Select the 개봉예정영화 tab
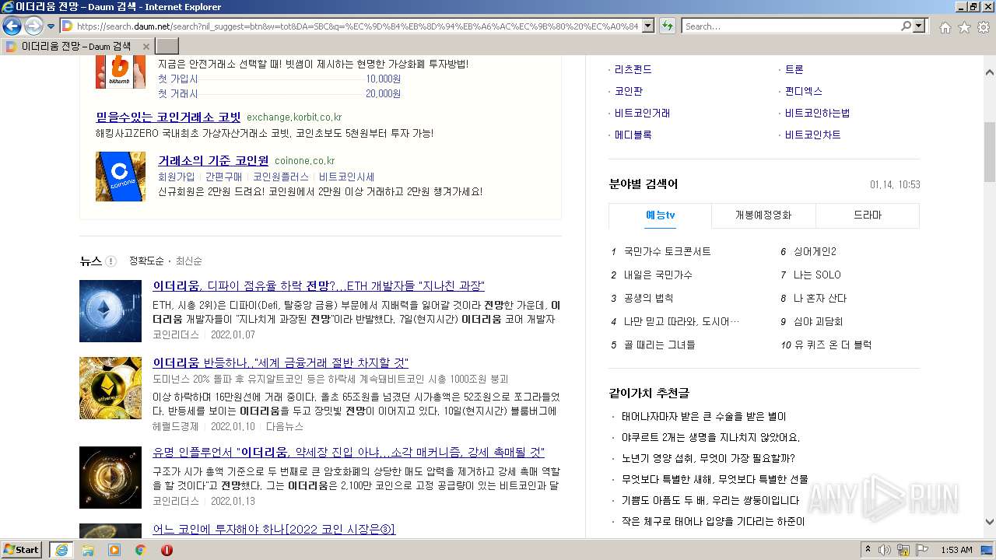The image size is (996, 560). click(x=763, y=215)
